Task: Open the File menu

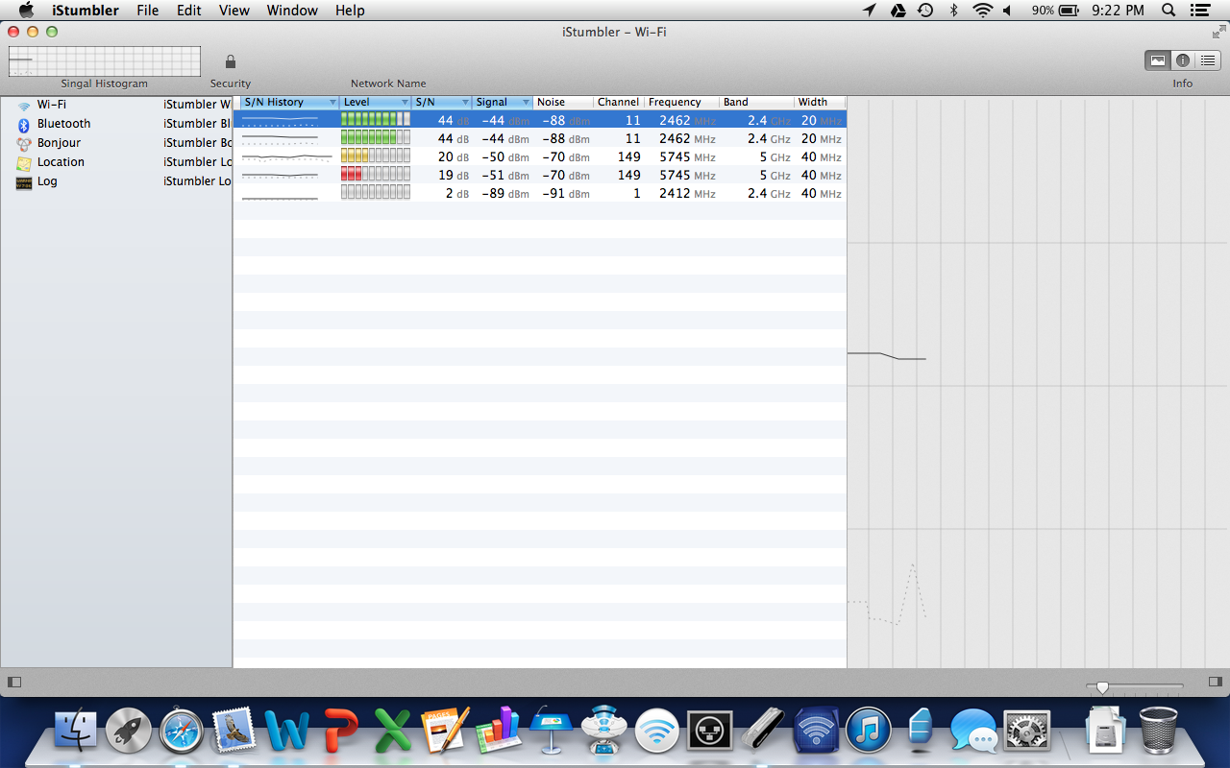Action: point(147,11)
